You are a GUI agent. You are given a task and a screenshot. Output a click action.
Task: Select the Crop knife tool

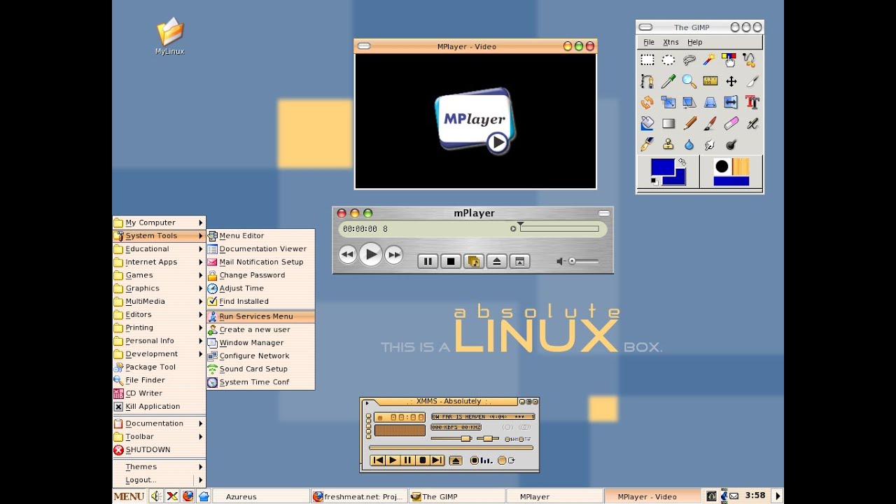(752, 81)
